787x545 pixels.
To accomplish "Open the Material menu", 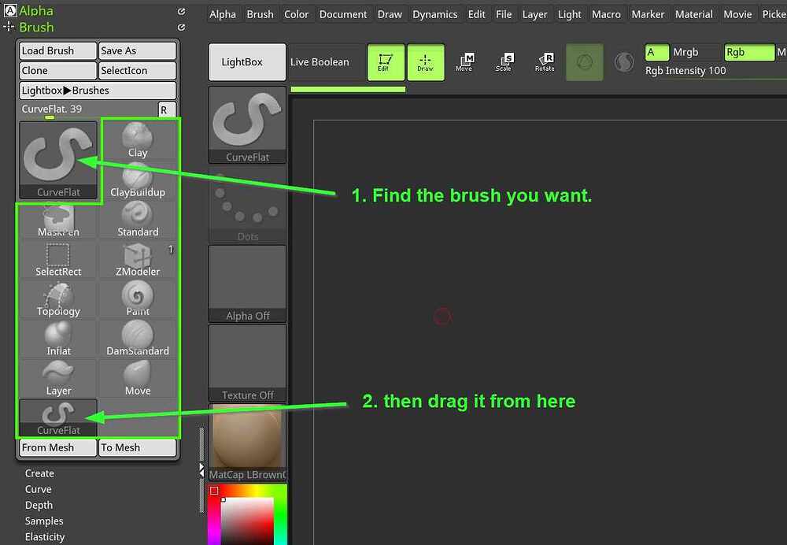I will (x=693, y=14).
